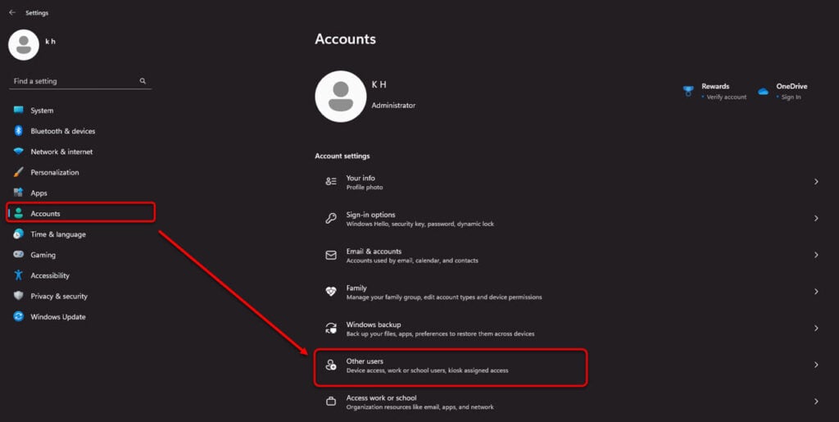Open Personalization via the paintbrush icon
The width and height of the screenshot is (839, 422).
pyautogui.click(x=19, y=172)
